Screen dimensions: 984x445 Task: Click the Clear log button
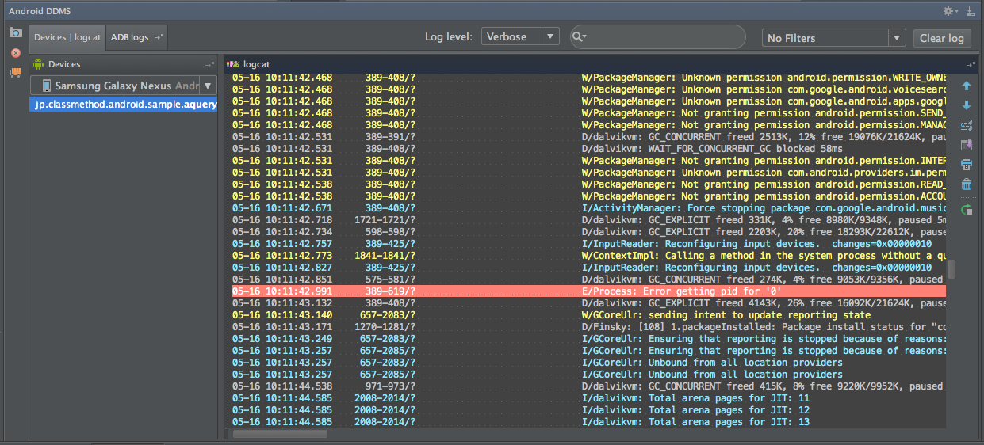point(942,38)
